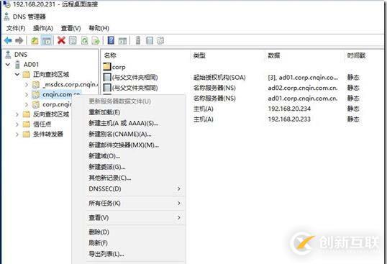
Task: Toggle the show/hide console tree icon
Action: pos(47,40)
